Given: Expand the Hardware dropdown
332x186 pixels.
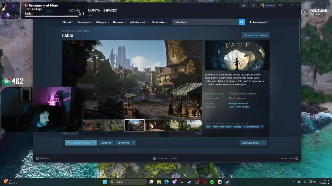Looking at the screenshot, I should click(x=120, y=22).
